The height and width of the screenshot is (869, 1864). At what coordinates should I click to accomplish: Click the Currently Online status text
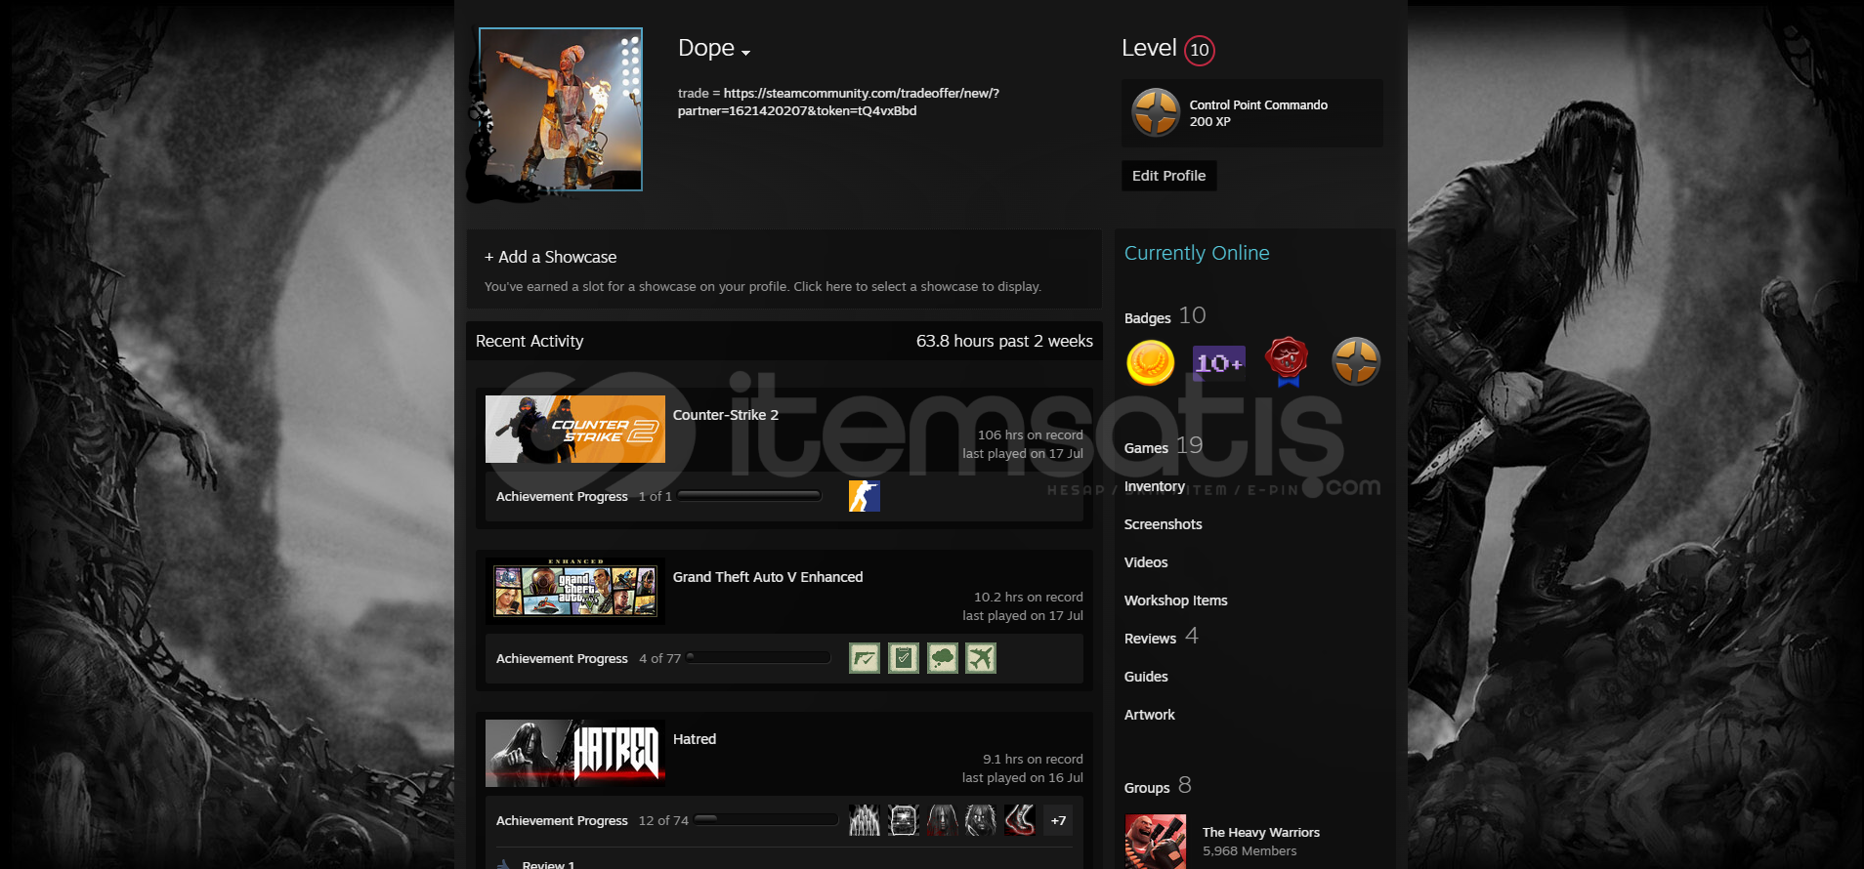[1197, 253]
